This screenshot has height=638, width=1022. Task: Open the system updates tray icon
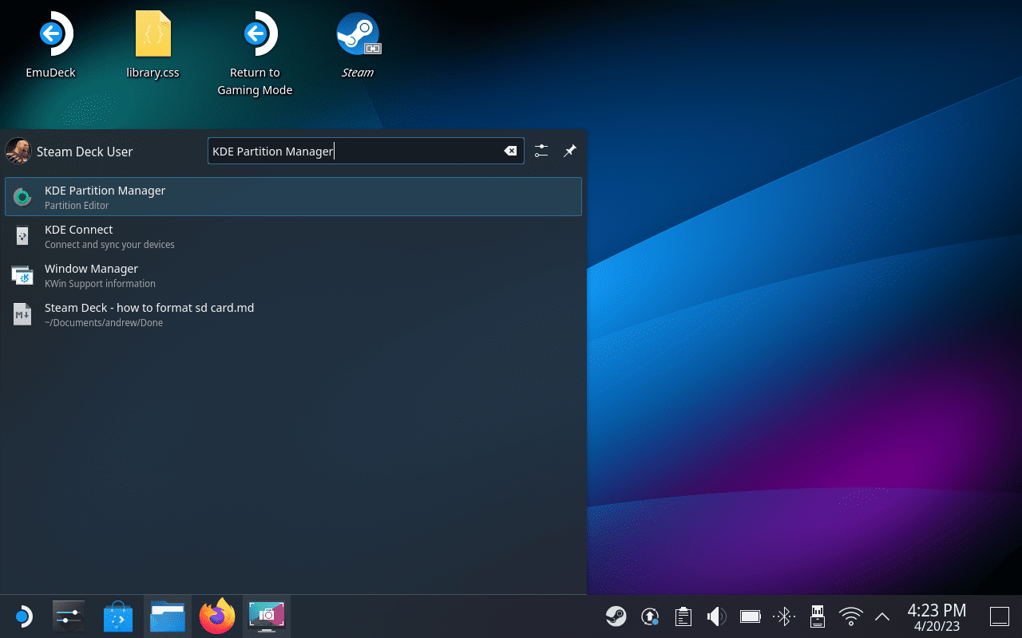click(650, 616)
